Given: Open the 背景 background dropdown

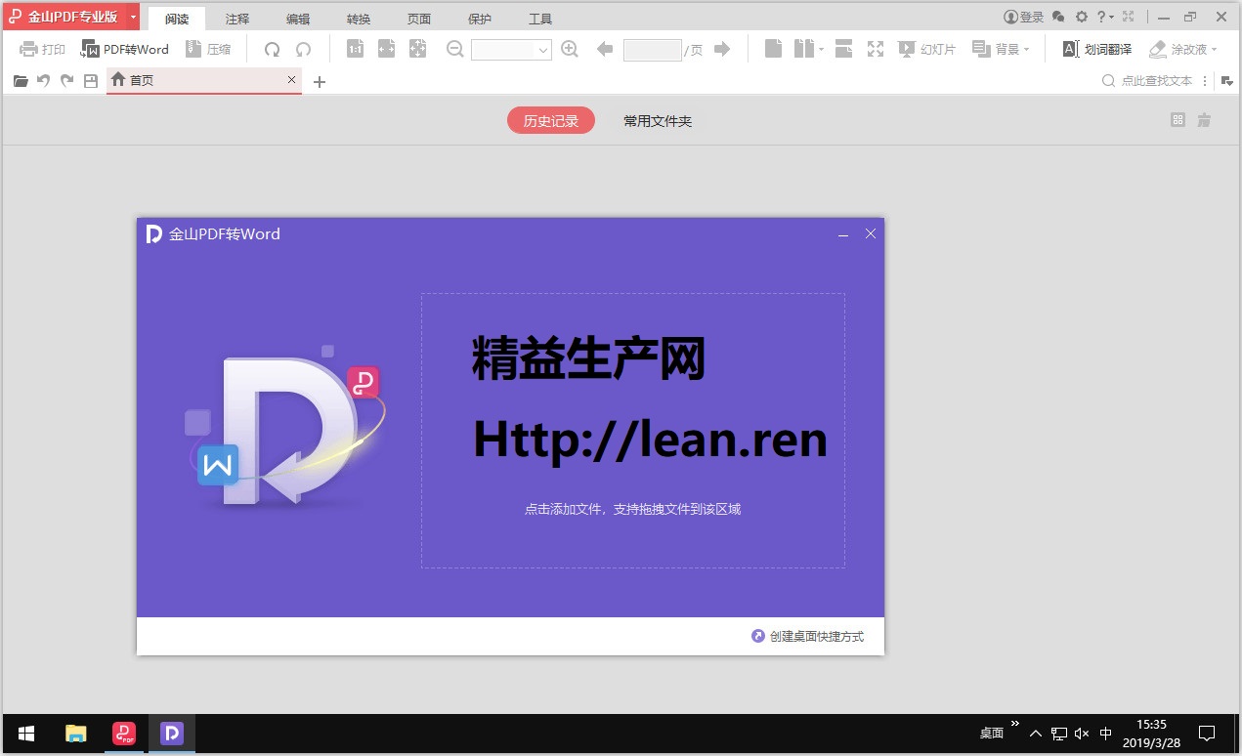Looking at the screenshot, I should pyautogui.click(x=1002, y=49).
